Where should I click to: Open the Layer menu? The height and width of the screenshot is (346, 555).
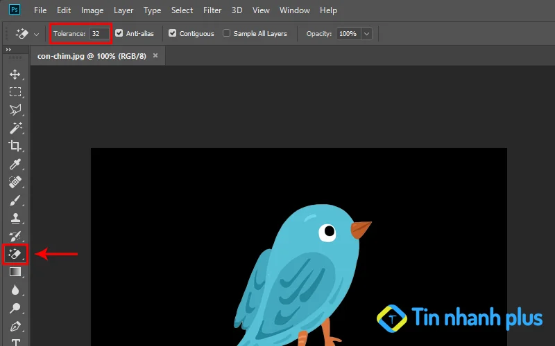pos(123,10)
